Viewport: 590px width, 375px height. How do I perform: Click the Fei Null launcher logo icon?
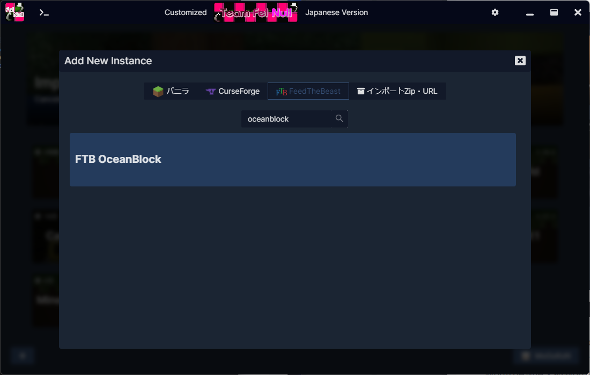click(x=15, y=12)
